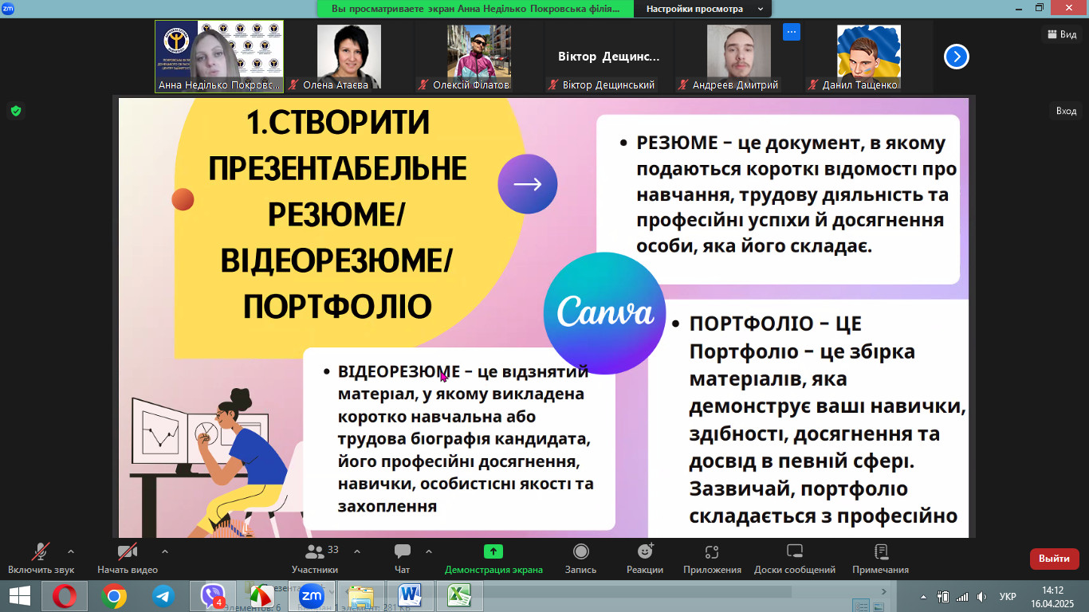Unmute microphone with Включить звук button

[x=41, y=558]
